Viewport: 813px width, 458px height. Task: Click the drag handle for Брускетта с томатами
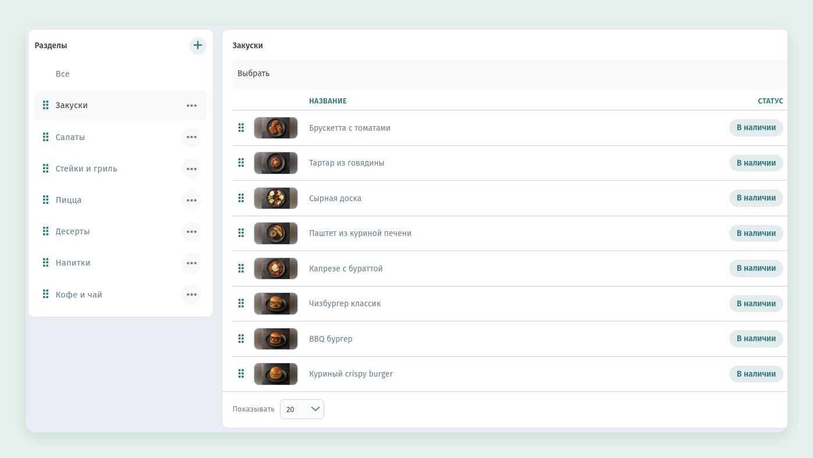(x=241, y=128)
